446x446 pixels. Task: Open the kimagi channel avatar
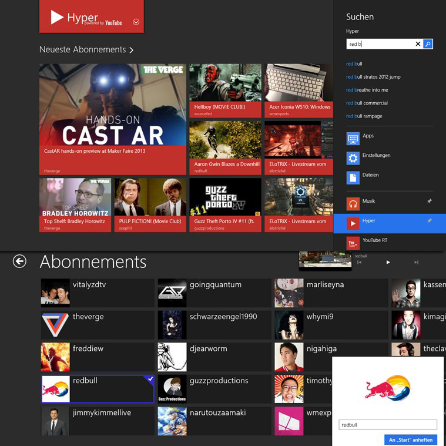(x=406, y=325)
